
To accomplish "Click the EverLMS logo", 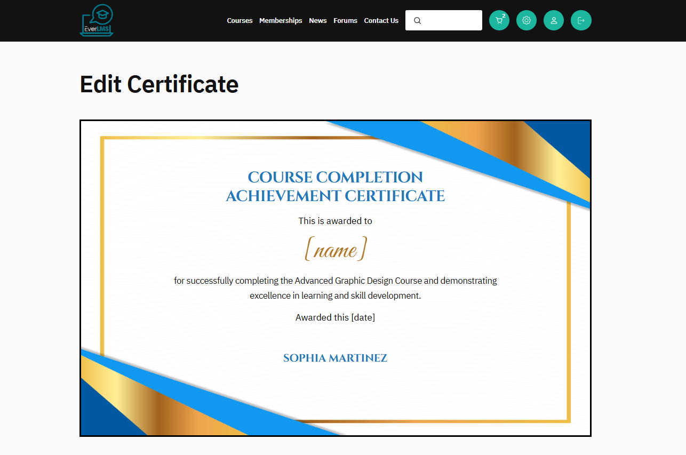I will click(97, 21).
